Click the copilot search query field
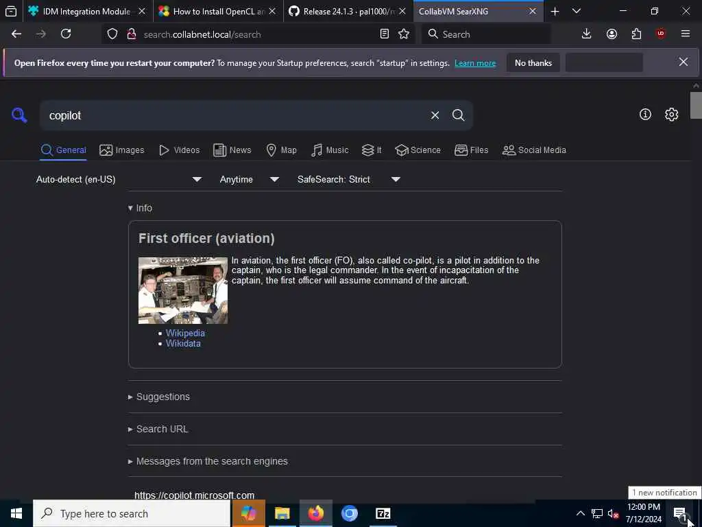This screenshot has height=527, width=702. point(237,115)
